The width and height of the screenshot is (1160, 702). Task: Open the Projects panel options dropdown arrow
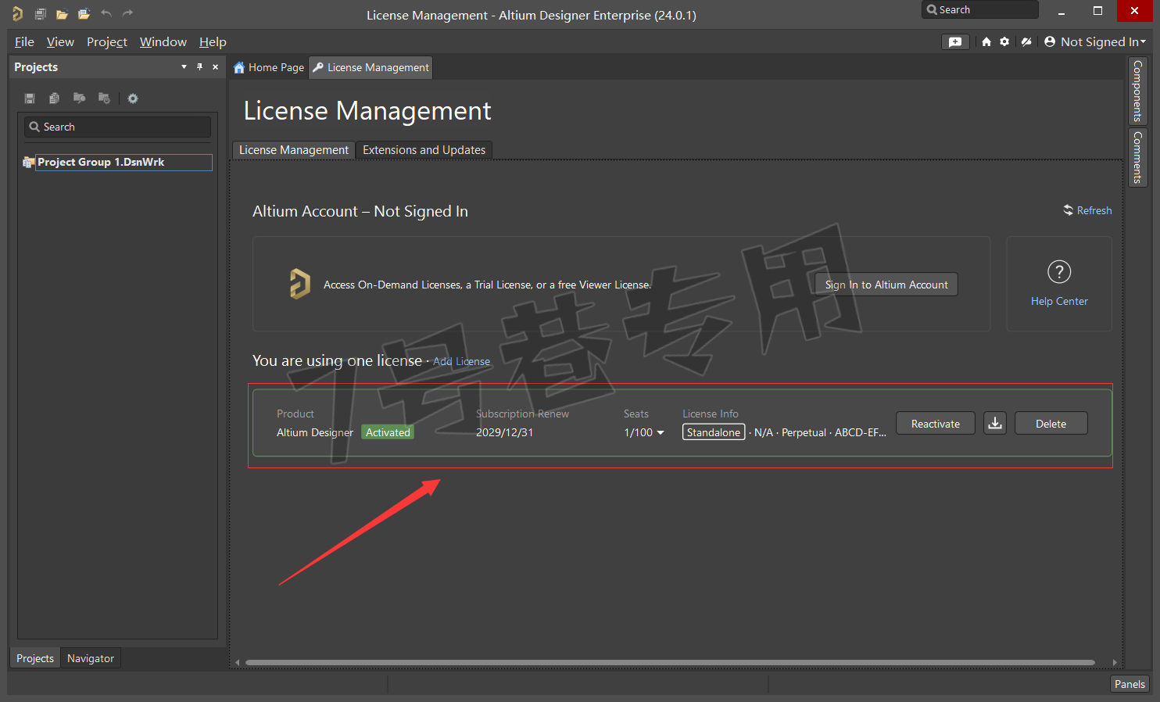pyautogui.click(x=184, y=67)
